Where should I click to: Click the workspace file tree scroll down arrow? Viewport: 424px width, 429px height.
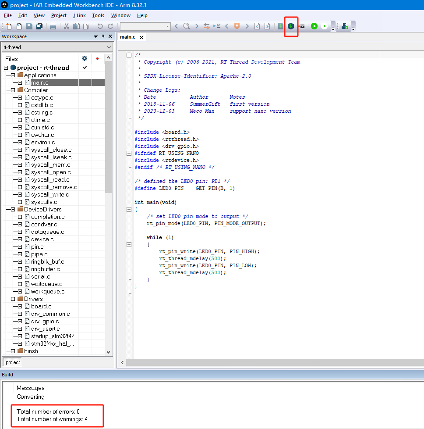pyautogui.click(x=109, y=352)
